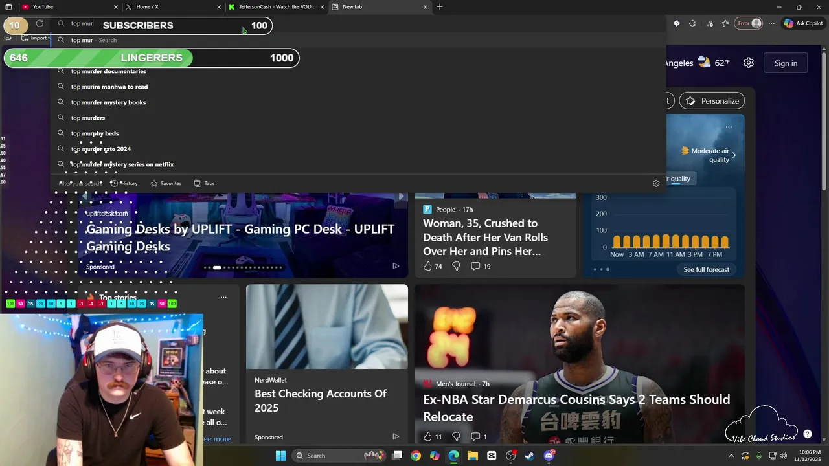This screenshot has height=466, width=829.
Task: Click the Ask Copilot button
Action: (x=803, y=23)
